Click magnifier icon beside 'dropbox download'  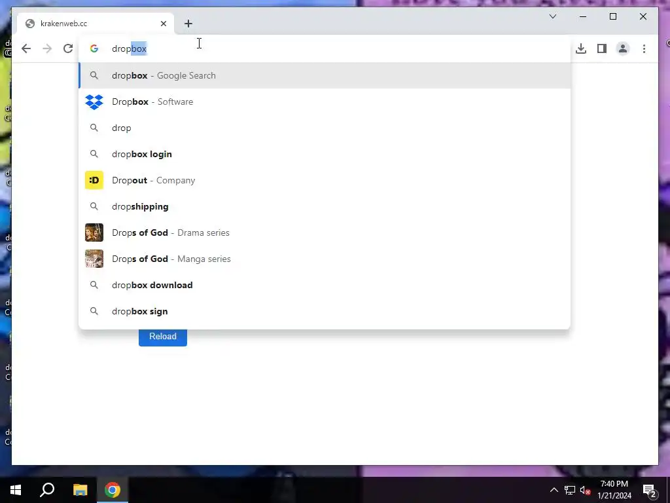(x=94, y=285)
